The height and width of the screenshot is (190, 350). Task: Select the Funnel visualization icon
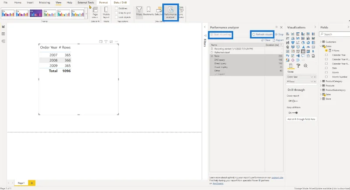pos(293,42)
